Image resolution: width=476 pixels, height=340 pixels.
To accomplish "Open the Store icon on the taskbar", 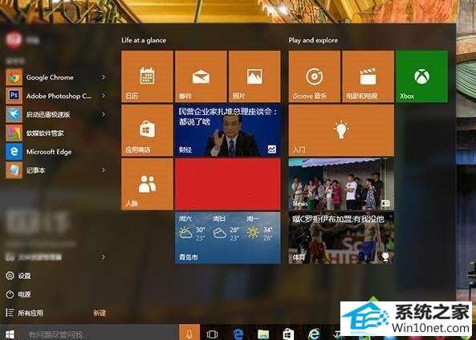I will [x=288, y=334].
